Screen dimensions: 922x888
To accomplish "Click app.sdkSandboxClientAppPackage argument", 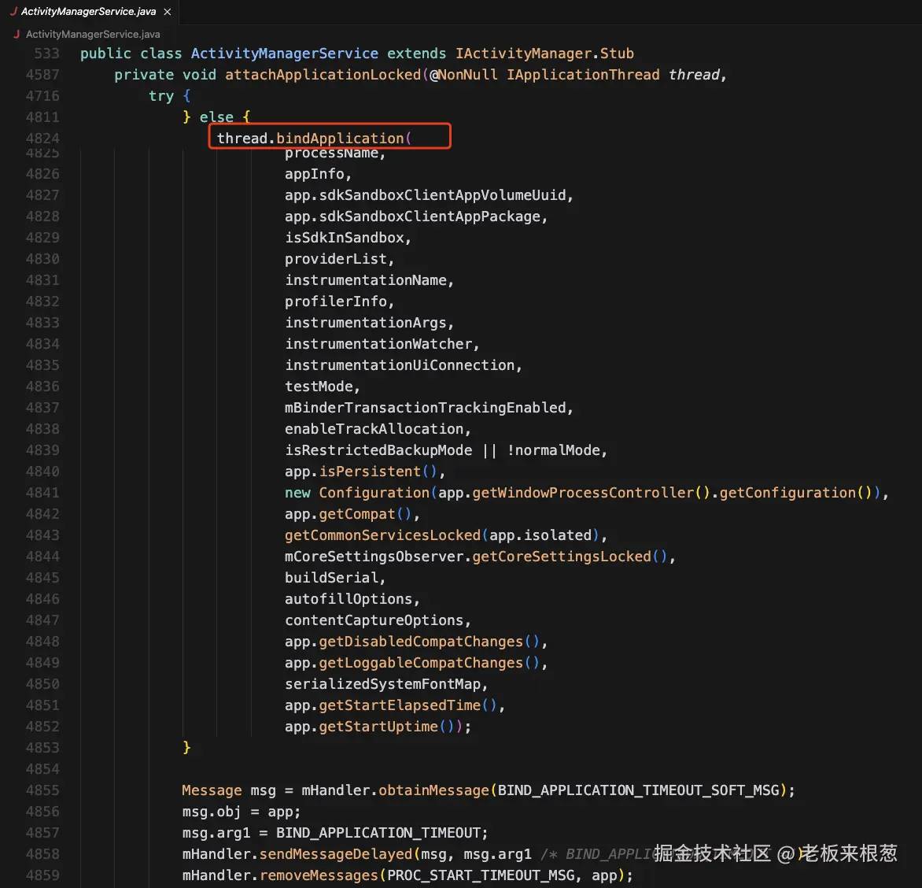I will pyautogui.click(x=412, y=216).
